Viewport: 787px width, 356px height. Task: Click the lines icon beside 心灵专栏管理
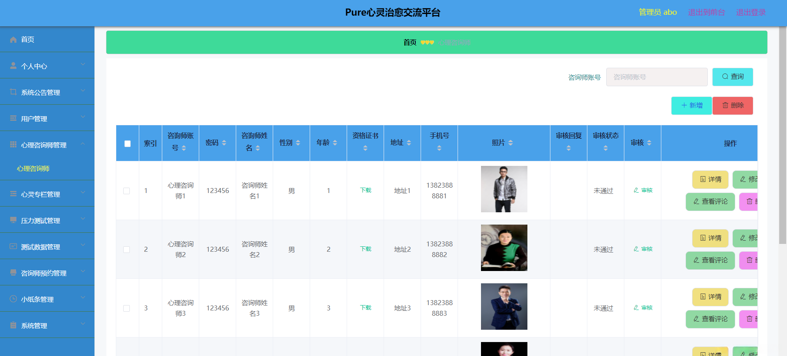click(x=13, y=194)
